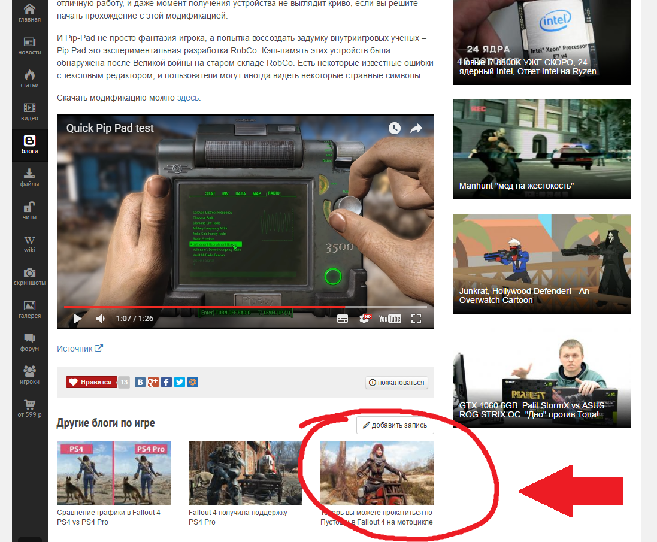
Task: Seek on the video progress bar
Action: click(x=246, y=307)
